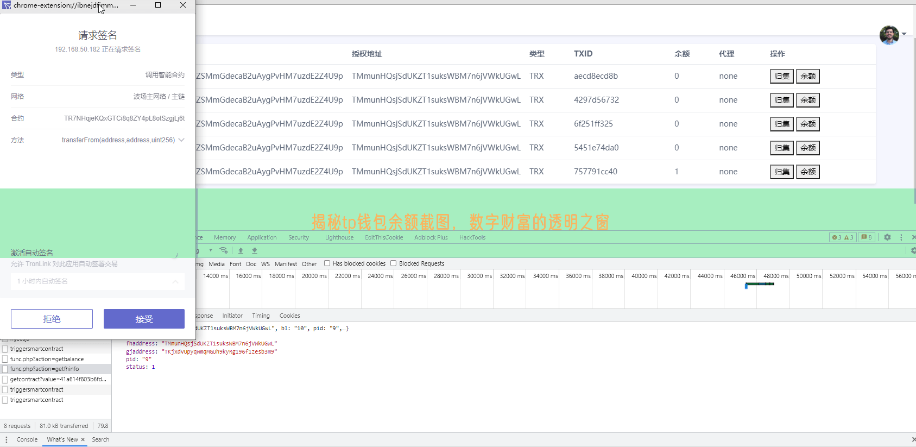Click 余额 in the 5451e74da0 row

point(808,148)
